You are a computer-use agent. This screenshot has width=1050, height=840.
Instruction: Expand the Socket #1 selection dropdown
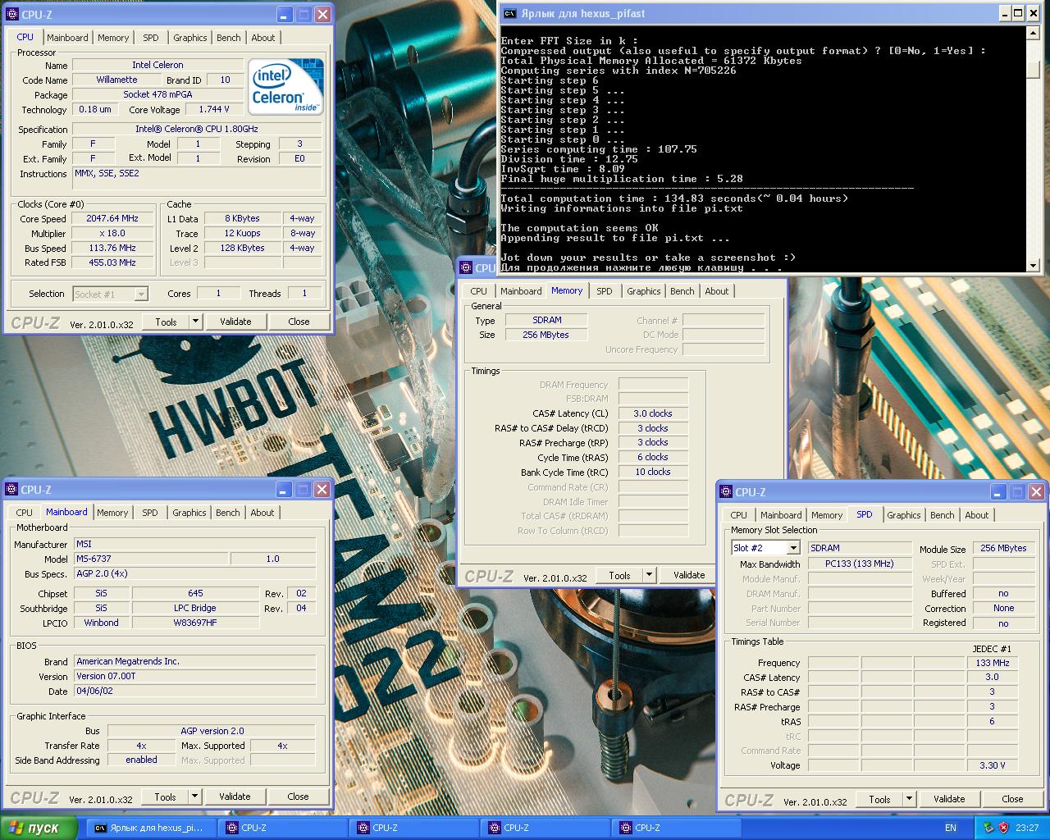click(x=141, y=294)
